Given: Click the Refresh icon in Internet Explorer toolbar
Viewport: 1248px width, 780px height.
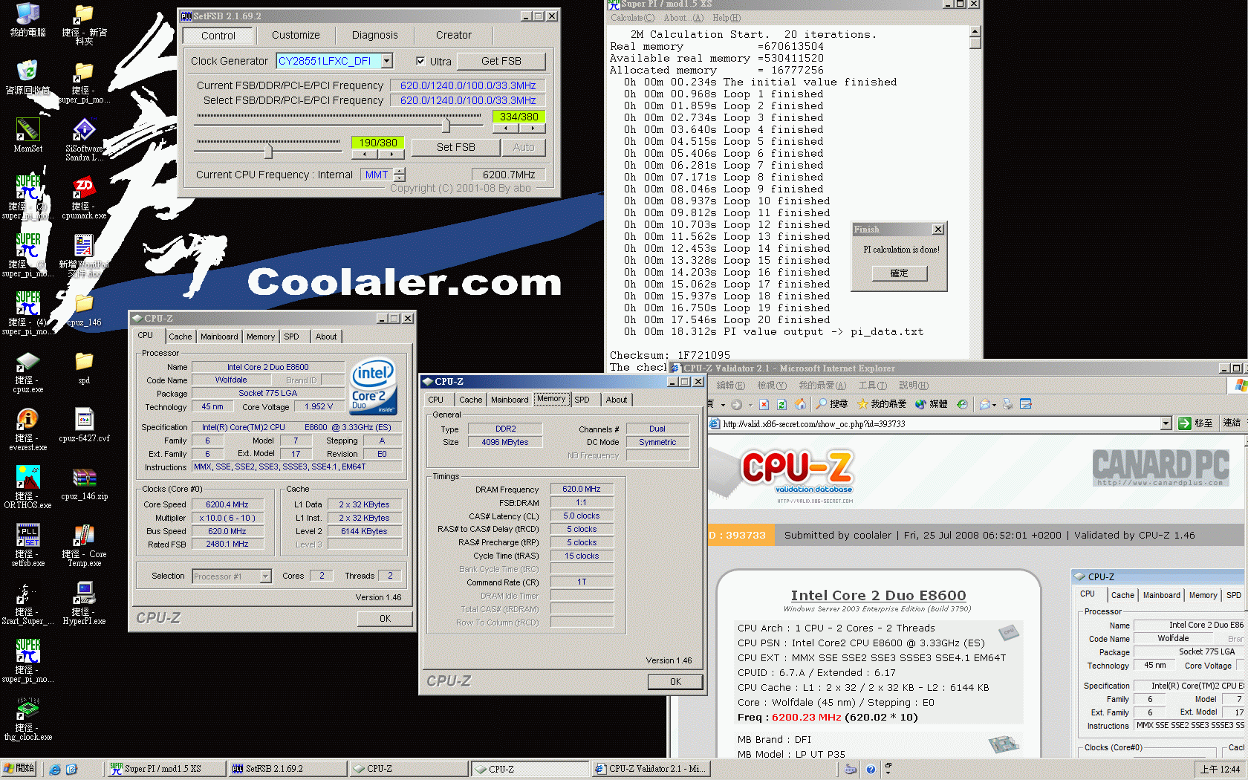Looking at the screenshot, I should (x=781, y=404).
